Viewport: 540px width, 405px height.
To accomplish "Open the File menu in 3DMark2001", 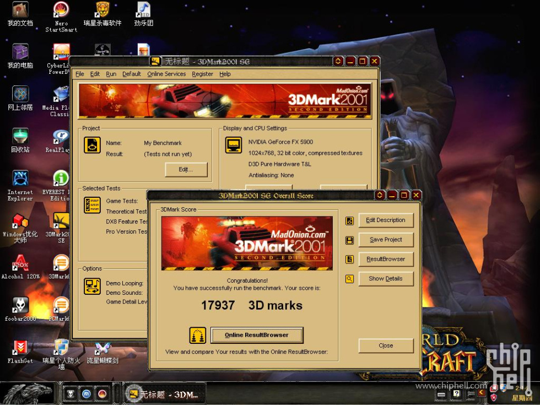I will (x=80, y=74).
